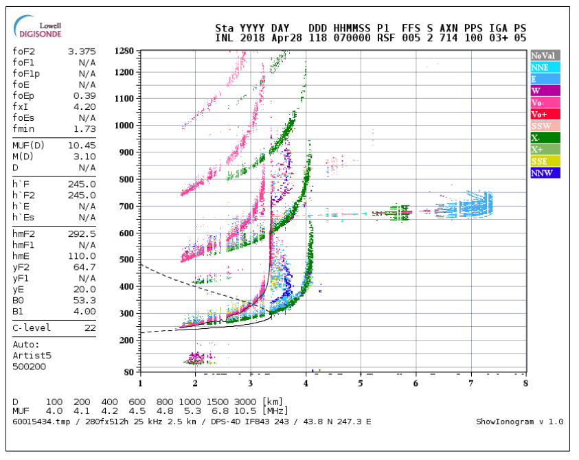Viewport: 579px width, 460px height.
Task: Click the ShowIonogram v 1.0 label
Action: pos(519,422)
